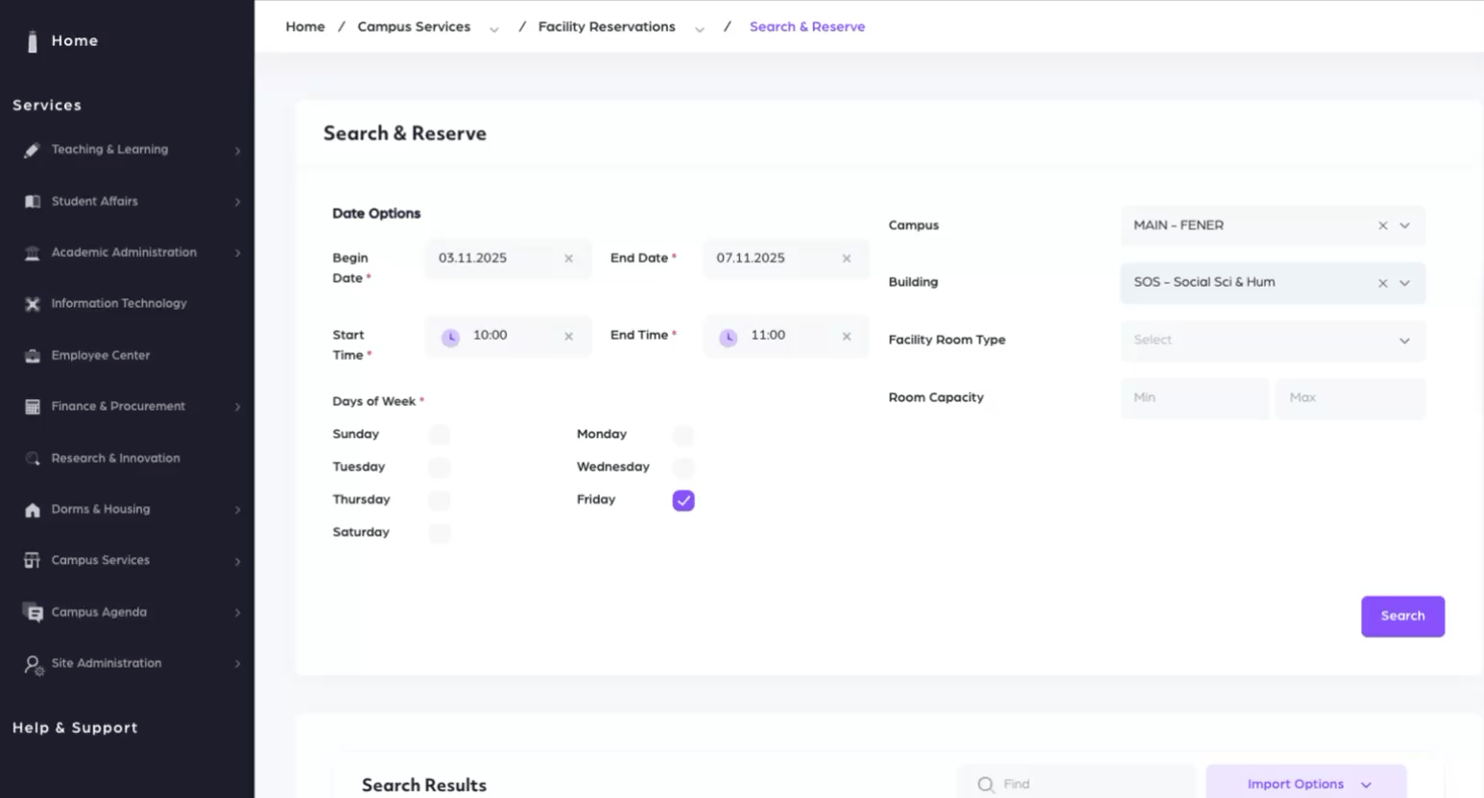
Task: Click the Room Capacity Min field
Action: pos(1193,398)
